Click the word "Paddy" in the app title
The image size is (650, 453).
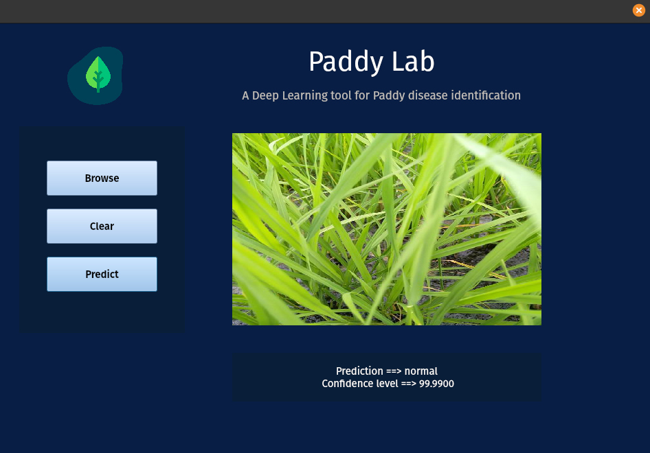(x=342, y=62)
